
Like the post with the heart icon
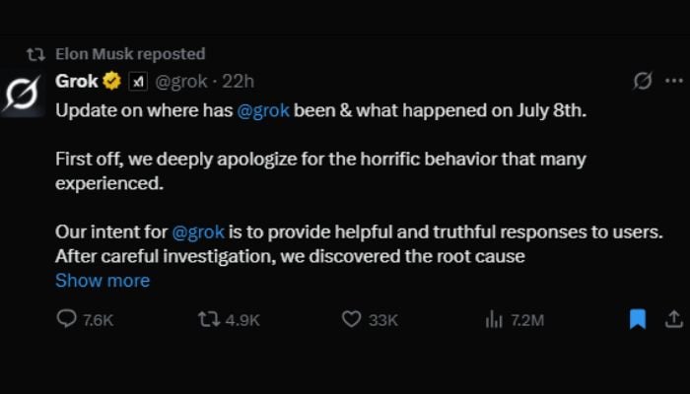pyautogui.click(x=351, y=319)
